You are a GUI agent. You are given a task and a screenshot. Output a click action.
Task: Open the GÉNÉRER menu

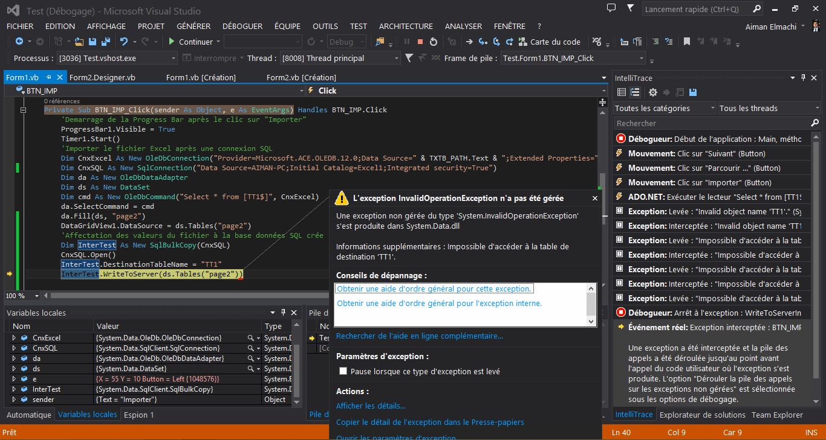click(193, 26)
